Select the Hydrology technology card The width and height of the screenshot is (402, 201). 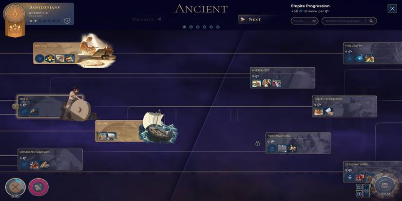pyautogui.click(x=283, y=78)
